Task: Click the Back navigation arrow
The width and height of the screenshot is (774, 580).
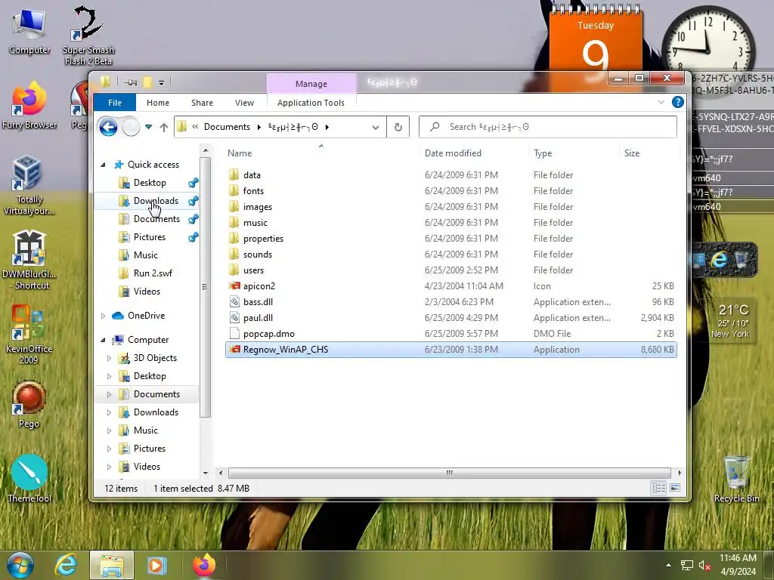Action: [108, 127]
